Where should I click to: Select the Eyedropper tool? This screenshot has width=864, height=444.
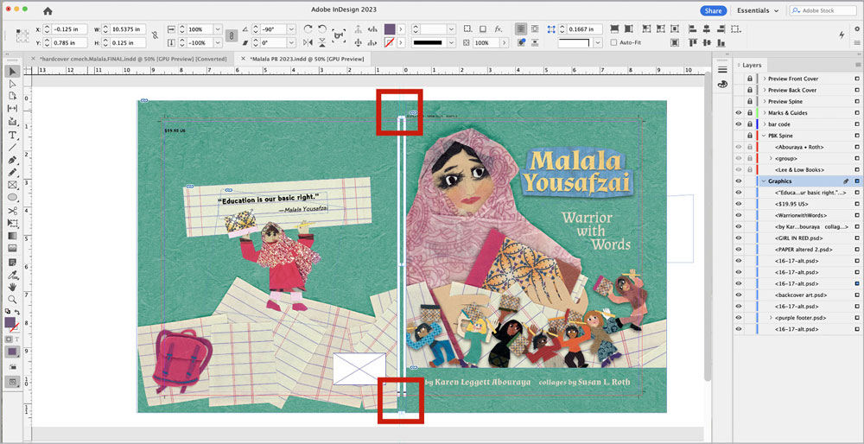click(12, 274)
